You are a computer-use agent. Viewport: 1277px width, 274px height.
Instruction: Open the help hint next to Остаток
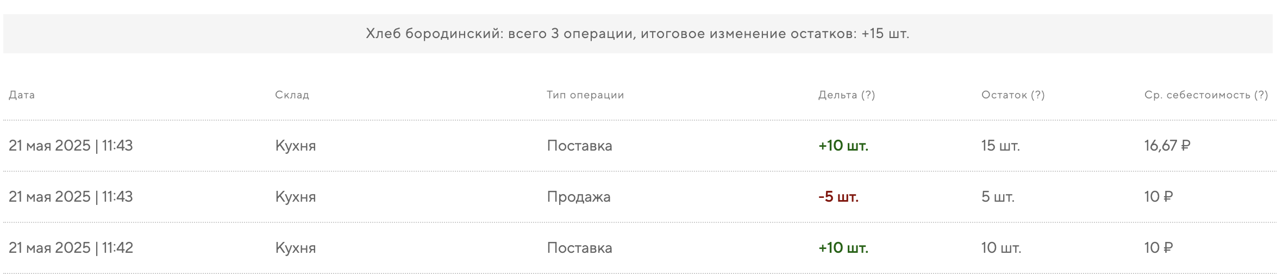[x=1038, y=95]
